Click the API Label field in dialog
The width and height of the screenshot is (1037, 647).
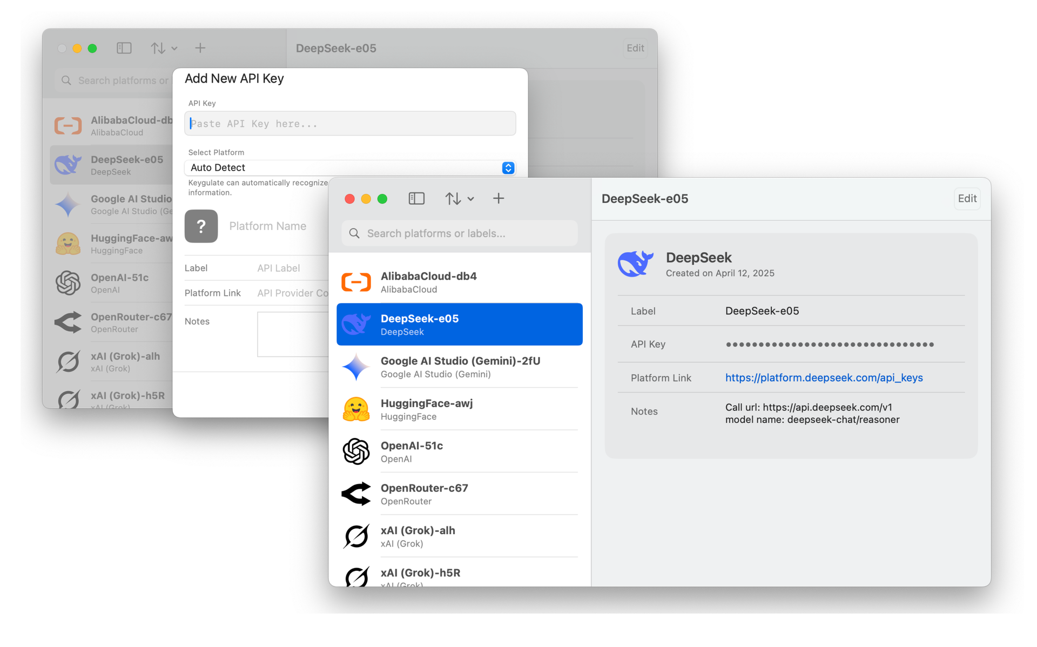click(x=292, y=268)
